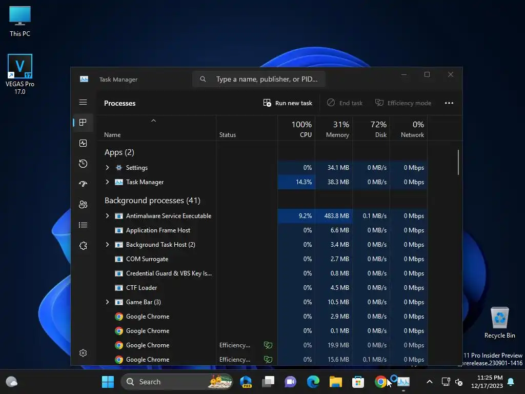
Task: Open the notification bell in system tray
Action: (511, 382)
